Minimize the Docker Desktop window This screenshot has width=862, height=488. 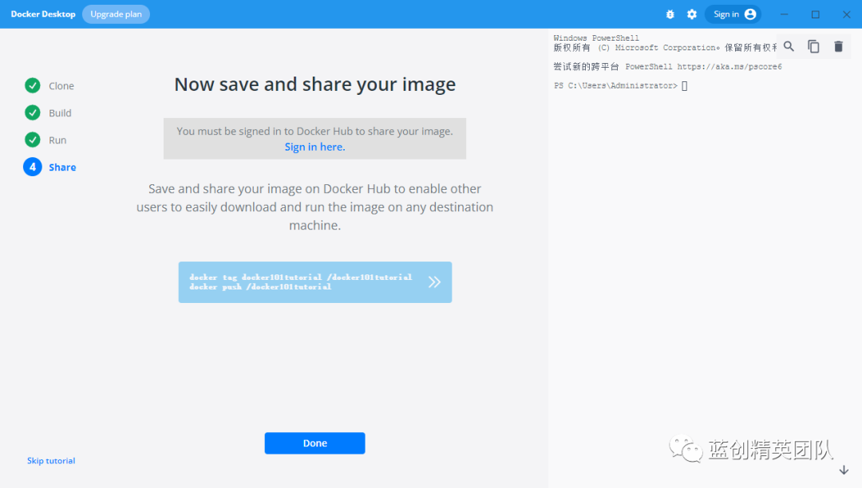(x=785, y=14)
